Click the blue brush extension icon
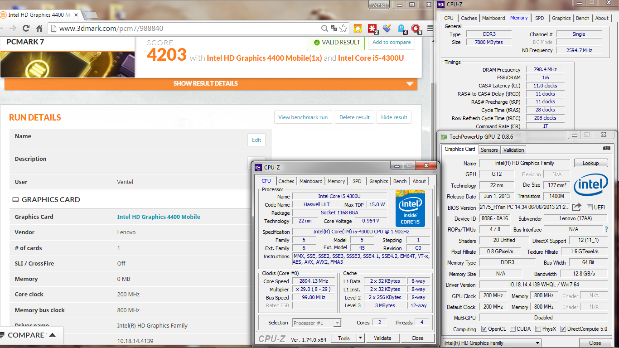Image resolution: width=619 pixels, height=348 pixels. pos(387,28)
